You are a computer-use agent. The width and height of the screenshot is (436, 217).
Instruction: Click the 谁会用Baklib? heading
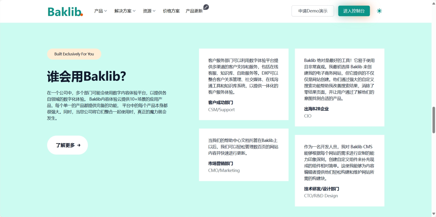click(87, 77)
